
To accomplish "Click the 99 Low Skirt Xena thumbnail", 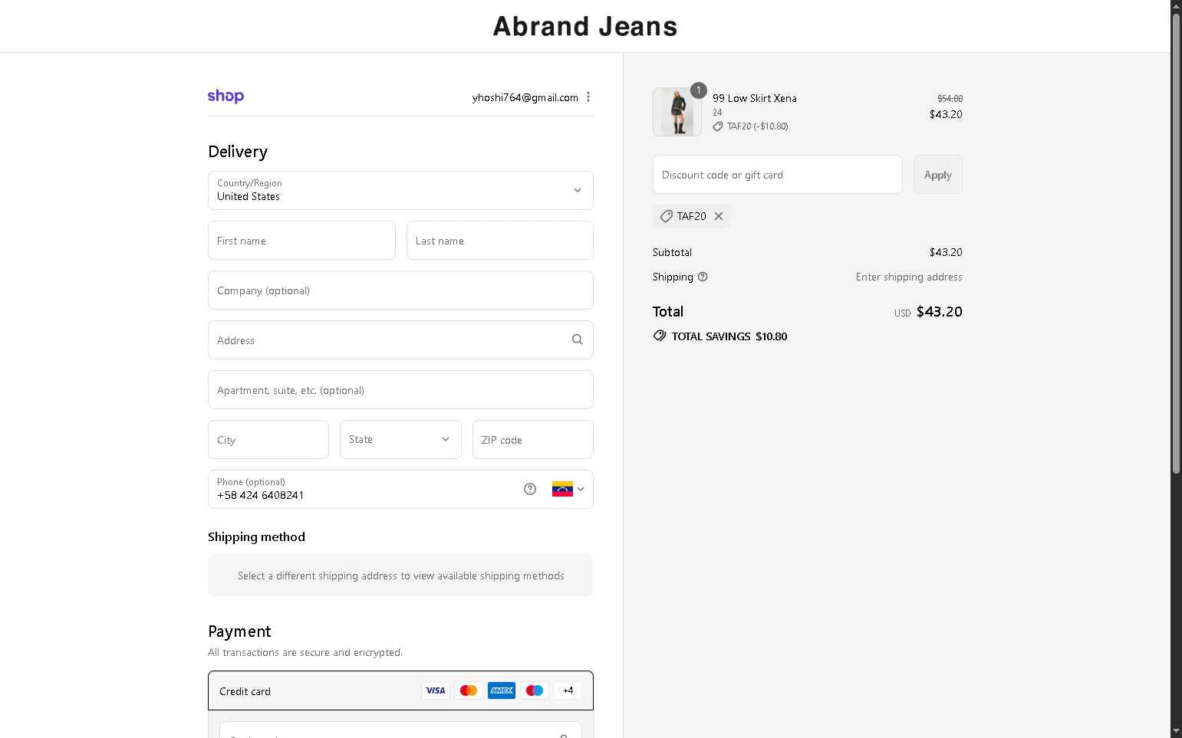I will pos(677,112).
